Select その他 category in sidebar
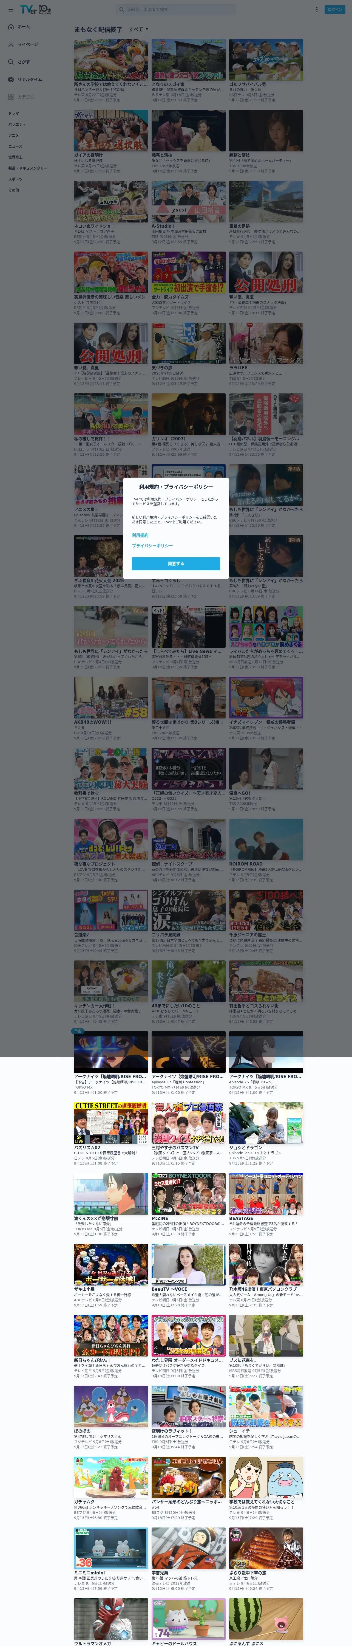The image size is (352, 1646). coord(13,190)
